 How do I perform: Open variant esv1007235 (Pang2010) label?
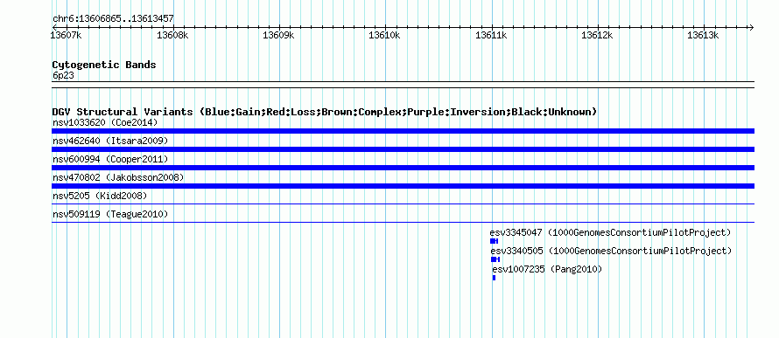(547, 269)
